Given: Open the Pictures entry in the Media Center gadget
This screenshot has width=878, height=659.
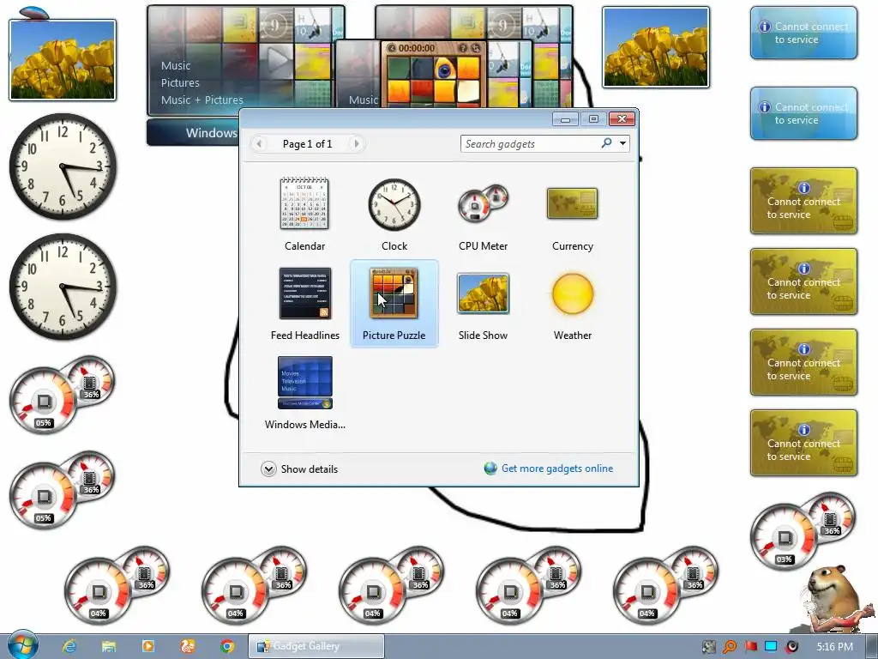Looking at the screenshot, I should point(180,83).
